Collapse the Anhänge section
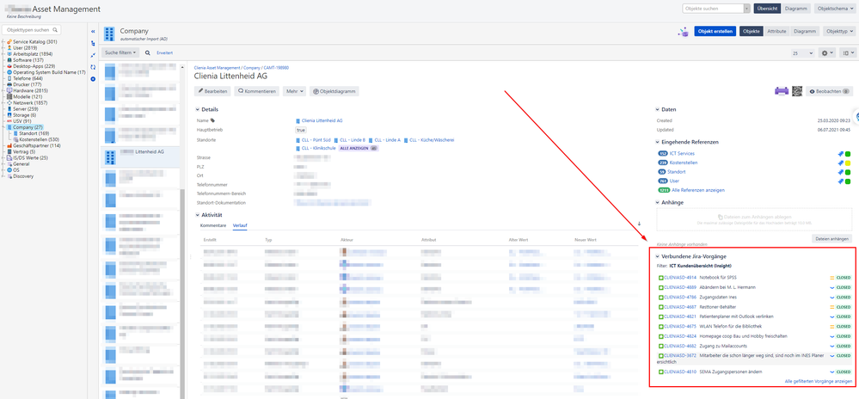Screen dimensions: 859x399 [x=658, y=202]
